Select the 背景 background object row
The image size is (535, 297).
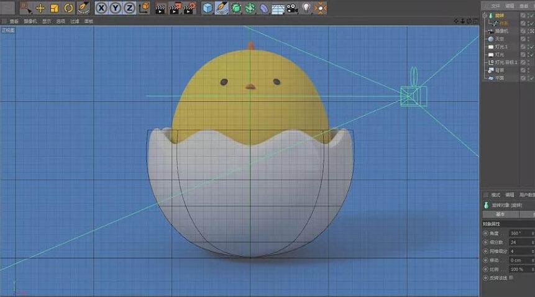point(499,70)
